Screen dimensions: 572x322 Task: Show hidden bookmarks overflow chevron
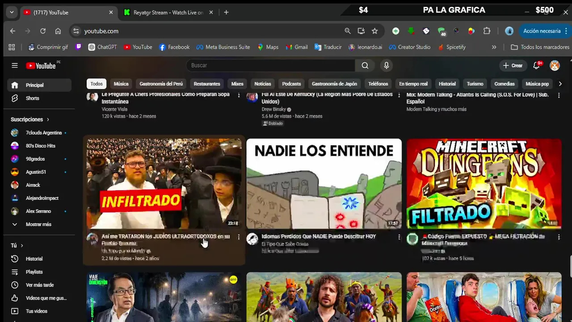pyautogui.click(x=494, y=47)
